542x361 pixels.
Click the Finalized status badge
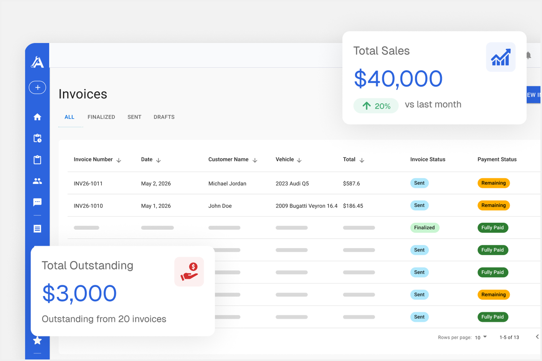click(425, 228)
